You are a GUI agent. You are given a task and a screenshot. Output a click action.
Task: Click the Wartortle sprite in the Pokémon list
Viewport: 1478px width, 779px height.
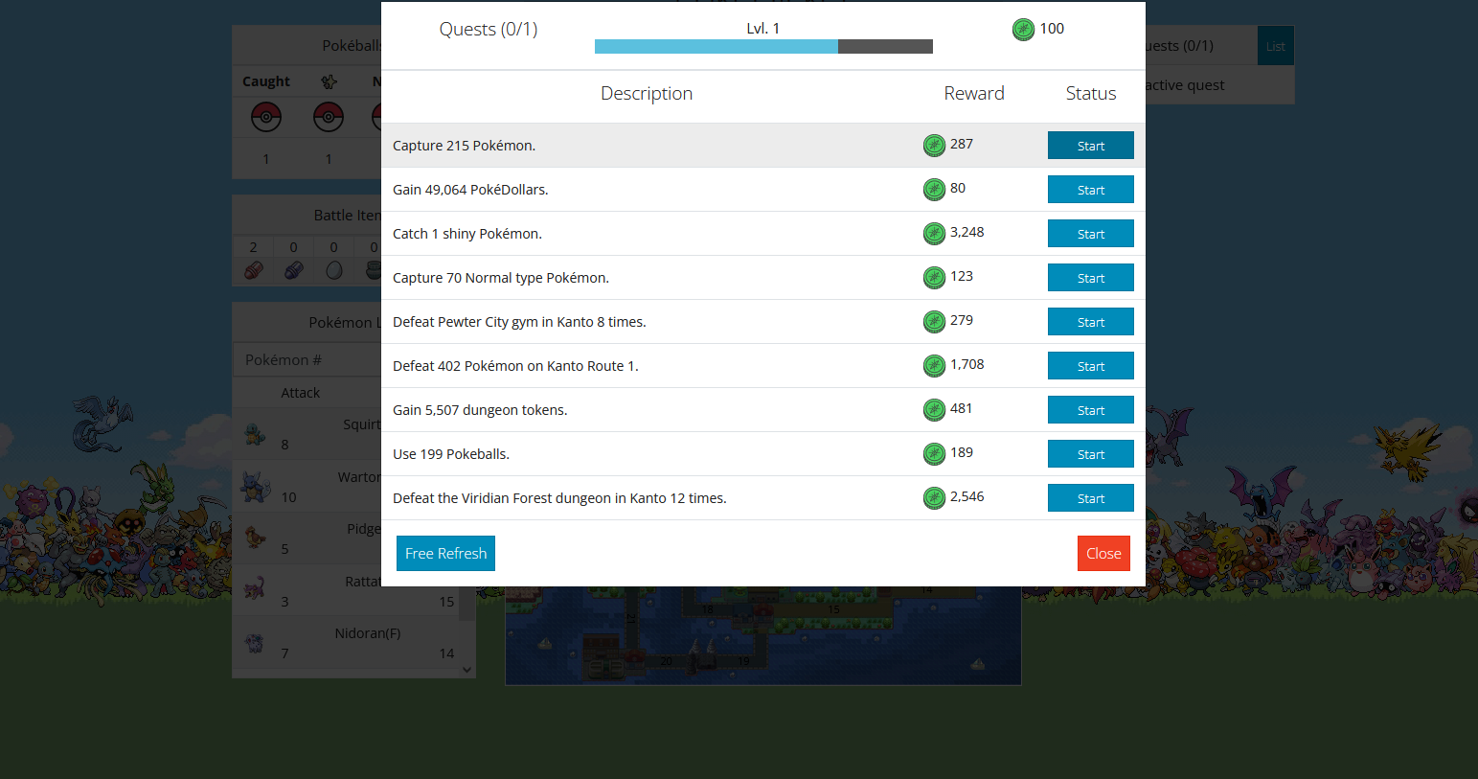(x=254, y=484)
